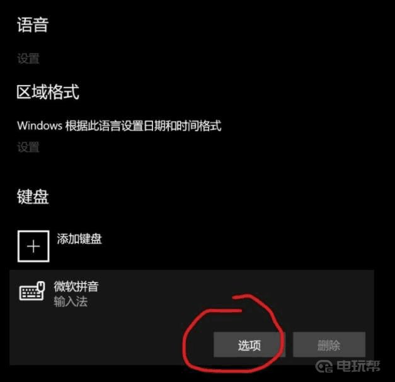Select the 微软拼音 title text
The height and width of the screenshot is (382, 395).
pyautogui.click(x=76, y=286)
